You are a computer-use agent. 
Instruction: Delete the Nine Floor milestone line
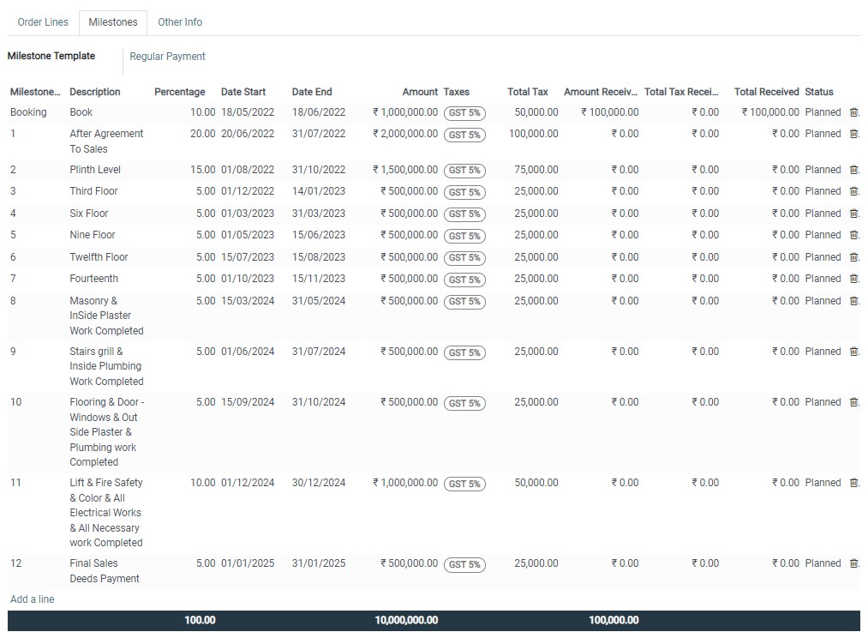tap(853, 235)
